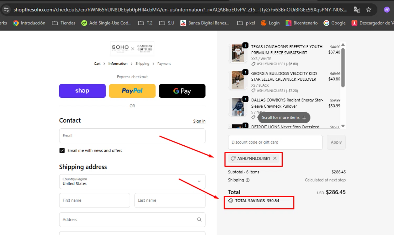Image resolution: width=394 pixels, height=235 pixels.
Task: Click the TOTAL SAVINGS tag icon
Action: (x=231, y=201)
